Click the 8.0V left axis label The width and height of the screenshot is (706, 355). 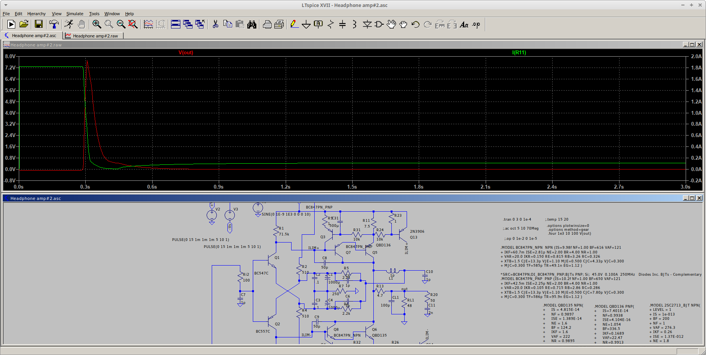pyautogui.click(x=10, y=56)
